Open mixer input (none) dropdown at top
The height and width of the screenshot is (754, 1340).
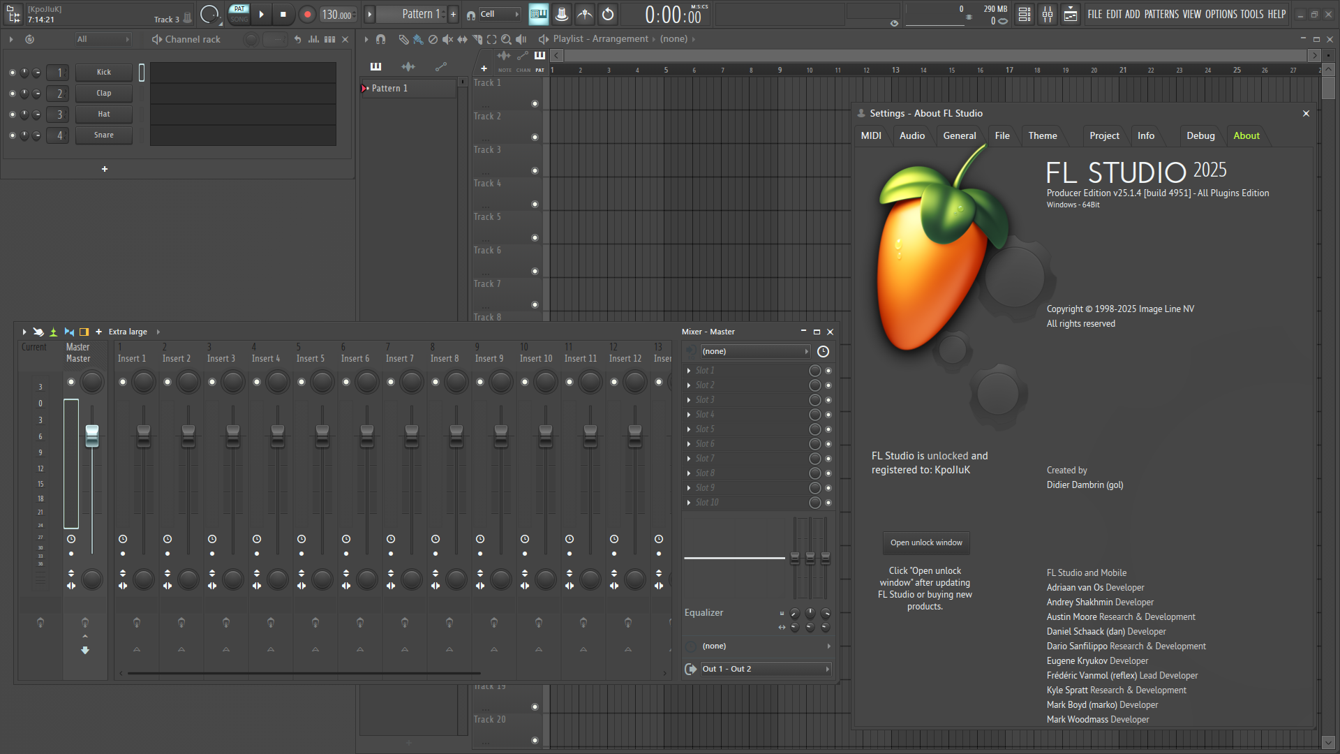pyautogui.click(x=755, y=351)
